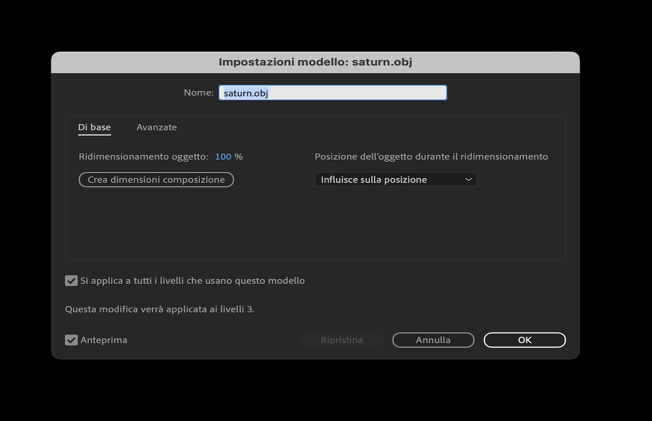Viewport: 652px width, 421px height.
Task: Click the chevron on the position dropdown
Action: tap(468, 179)
